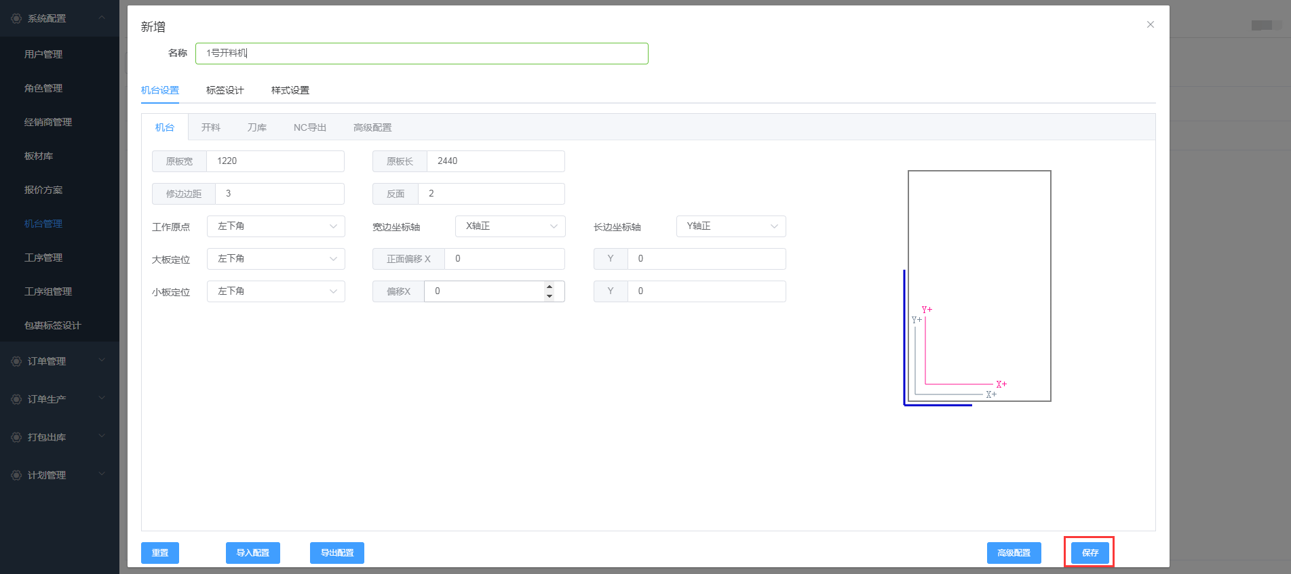Open the 工作原点 dropdown

point(276,226)
